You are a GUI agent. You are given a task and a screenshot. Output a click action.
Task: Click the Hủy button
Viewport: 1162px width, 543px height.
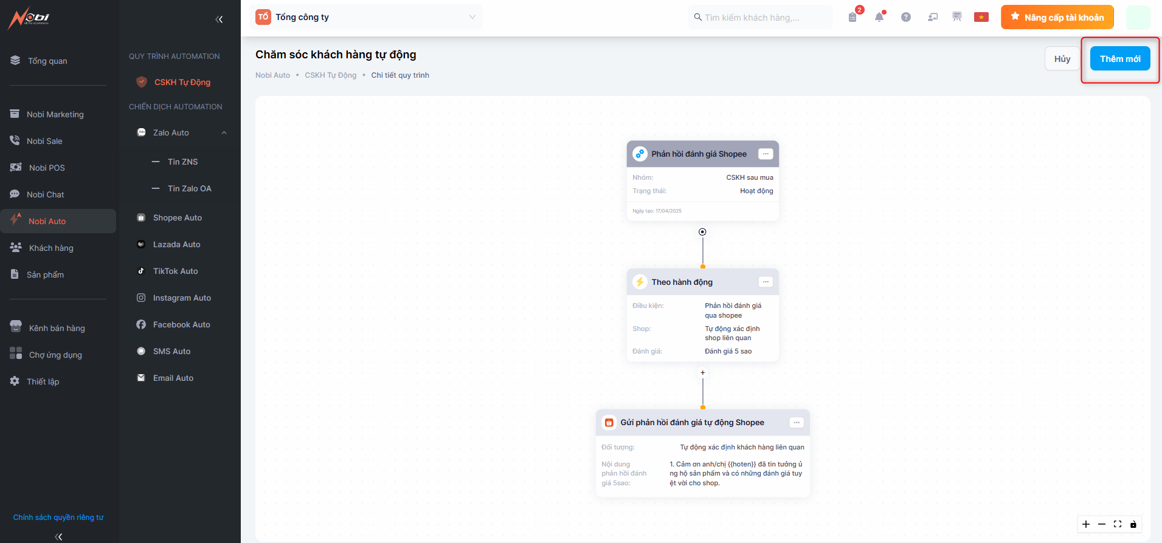point(1062,59)
